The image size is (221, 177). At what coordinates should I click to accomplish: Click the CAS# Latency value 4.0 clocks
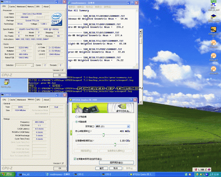point(39,129)
